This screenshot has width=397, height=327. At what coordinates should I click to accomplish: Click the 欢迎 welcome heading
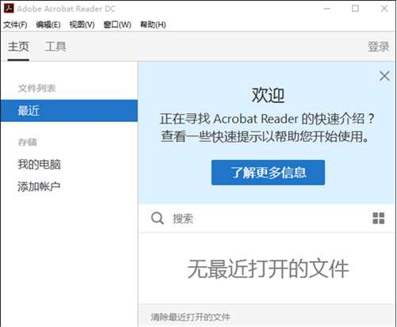[x=268, y=95]
